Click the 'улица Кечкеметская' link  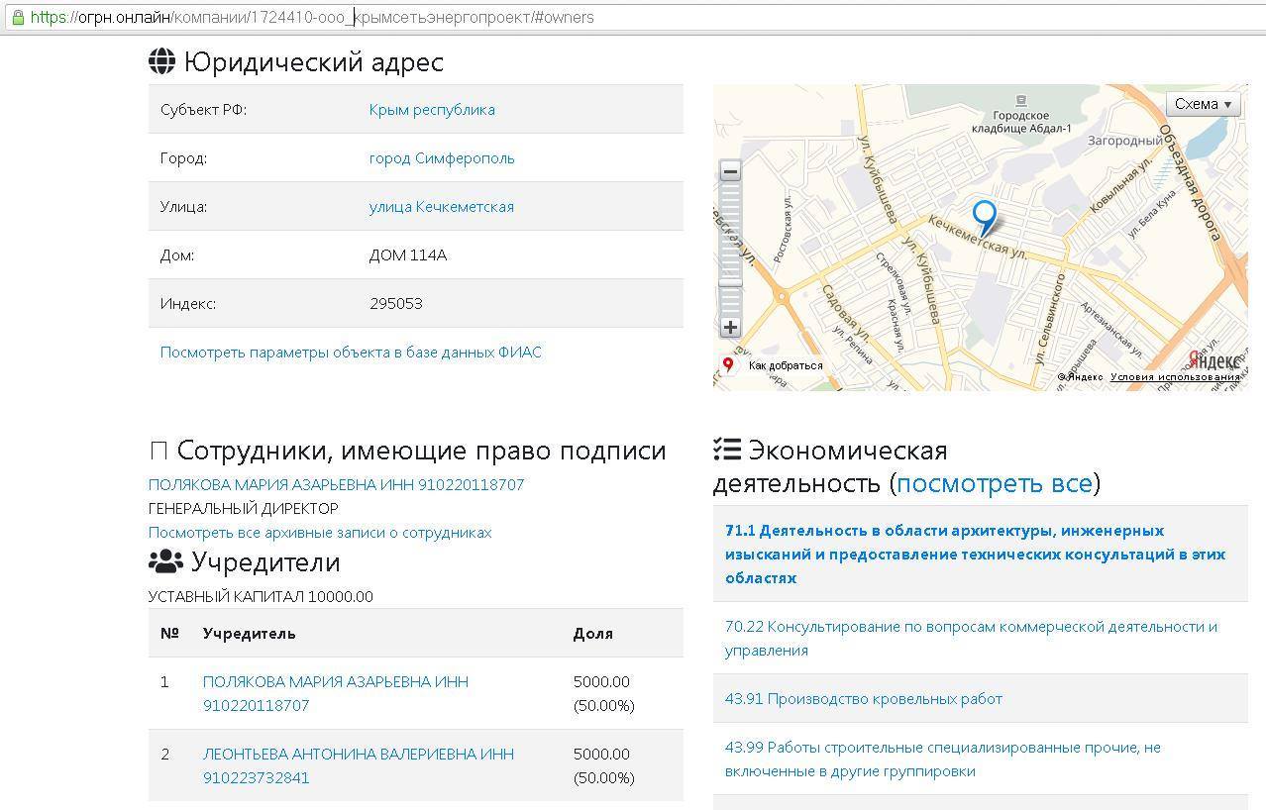[441, 207]
